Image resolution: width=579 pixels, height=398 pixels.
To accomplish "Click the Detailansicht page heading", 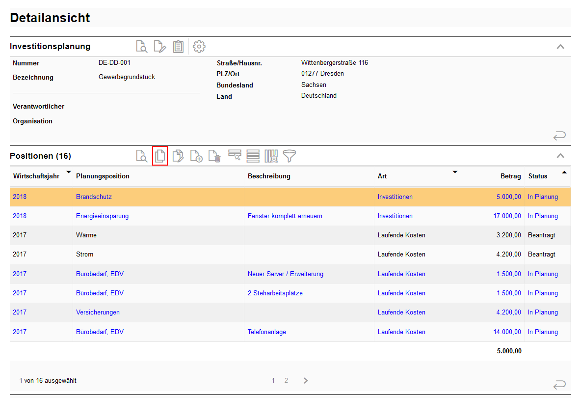I will pyautogui.click(x=50, y=18).
